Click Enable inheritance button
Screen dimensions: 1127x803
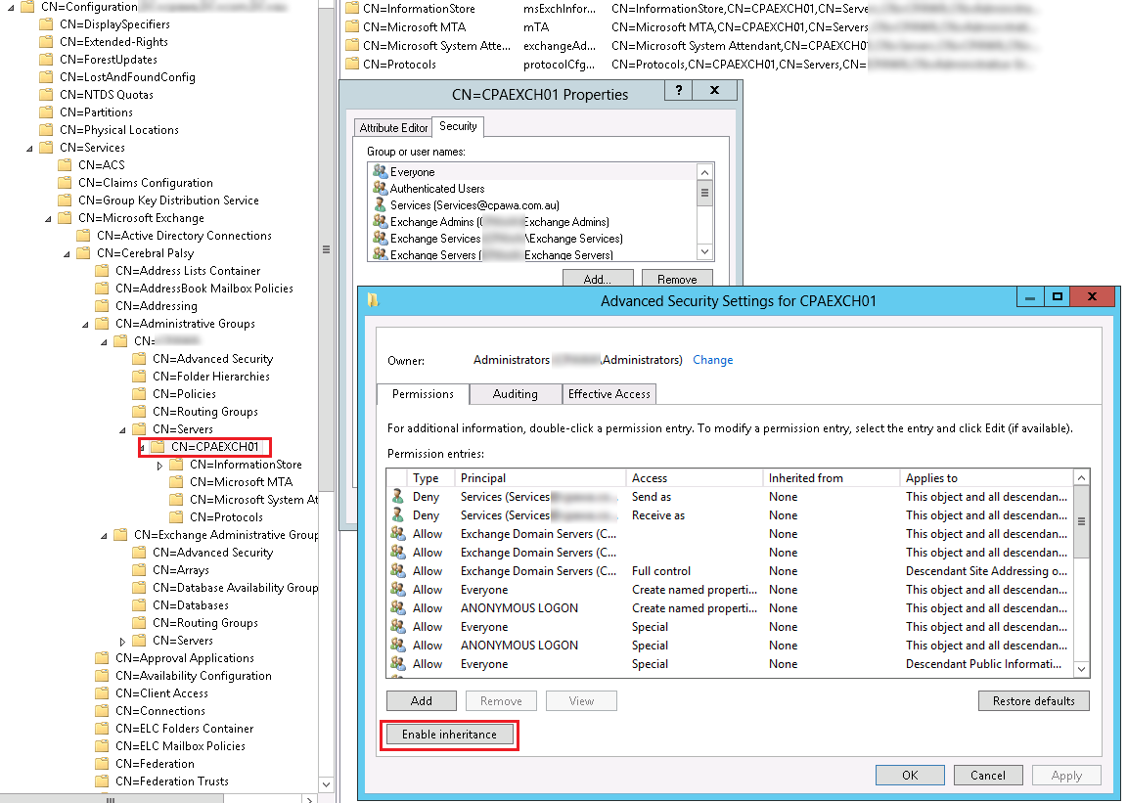[449, 734]
